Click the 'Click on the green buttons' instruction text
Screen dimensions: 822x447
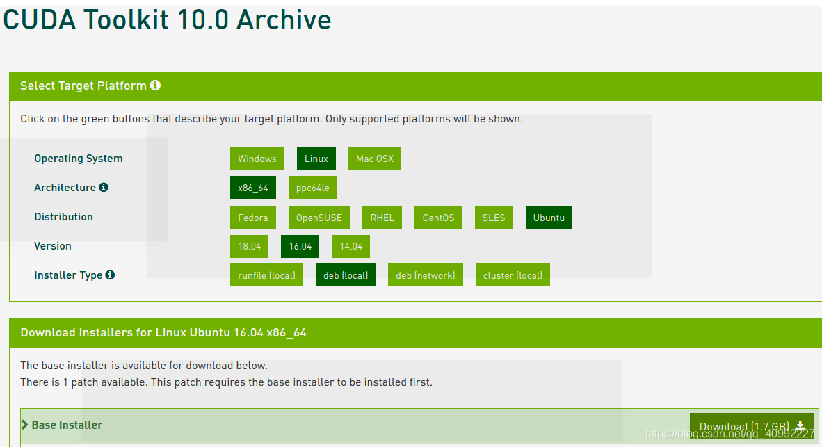[x=271, y=119]
